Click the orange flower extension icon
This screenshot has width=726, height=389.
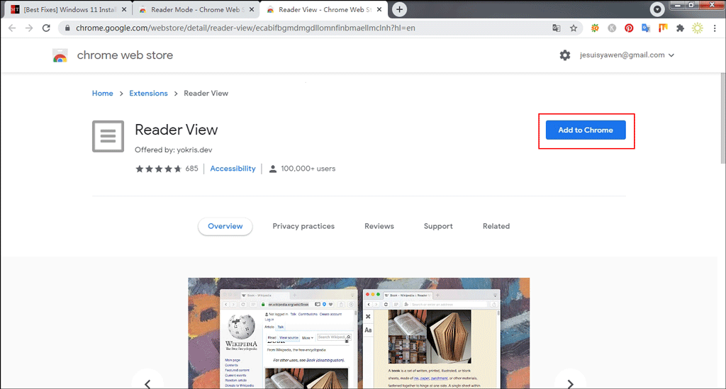click(595, 28)
